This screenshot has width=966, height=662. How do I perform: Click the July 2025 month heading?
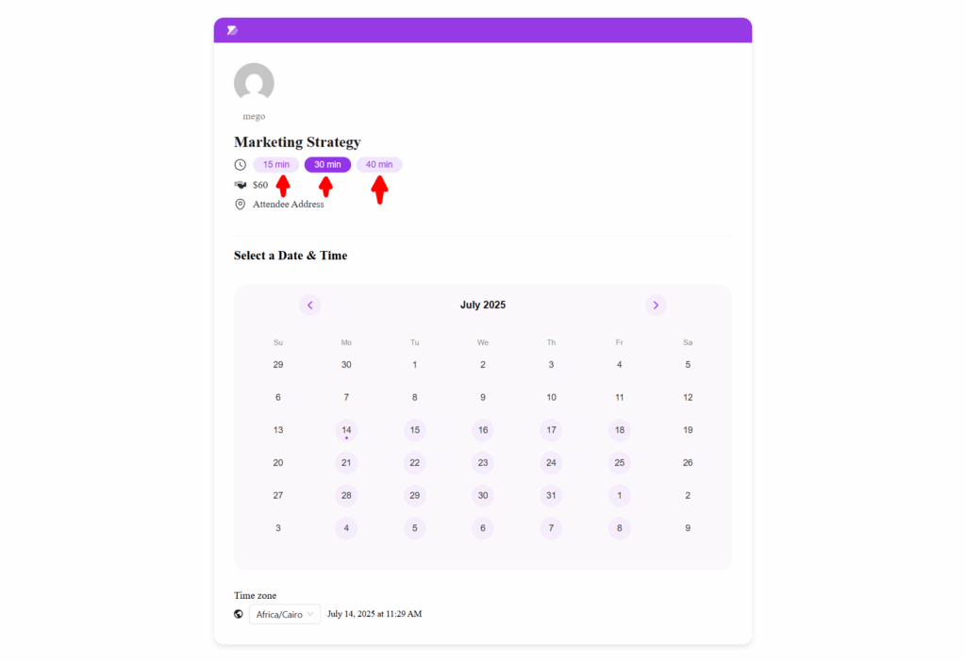[483, 306]
